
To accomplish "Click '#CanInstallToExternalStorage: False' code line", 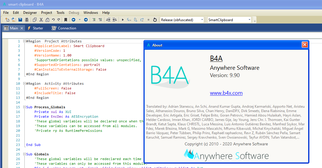I will click(x=70, y=69).
